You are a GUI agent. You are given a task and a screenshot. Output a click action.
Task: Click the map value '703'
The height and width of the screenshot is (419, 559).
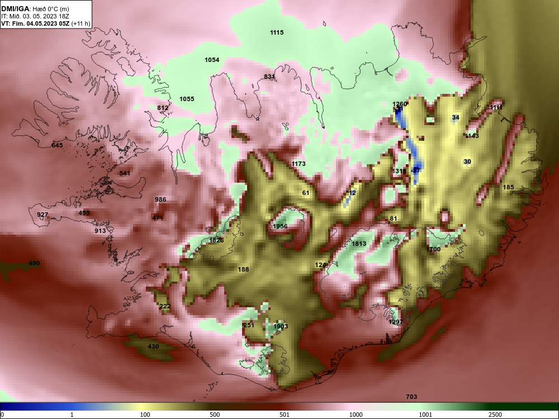411,397
